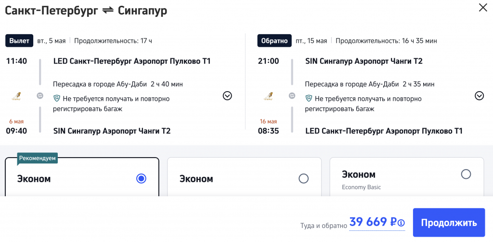Select the Economy Basic fare radio button
The width and height of the screenshot is (493, 242).
466,174
